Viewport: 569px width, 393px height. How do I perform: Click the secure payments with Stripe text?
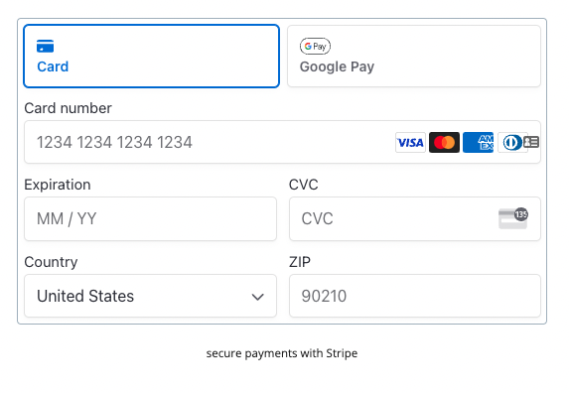[x=282, y=353]
